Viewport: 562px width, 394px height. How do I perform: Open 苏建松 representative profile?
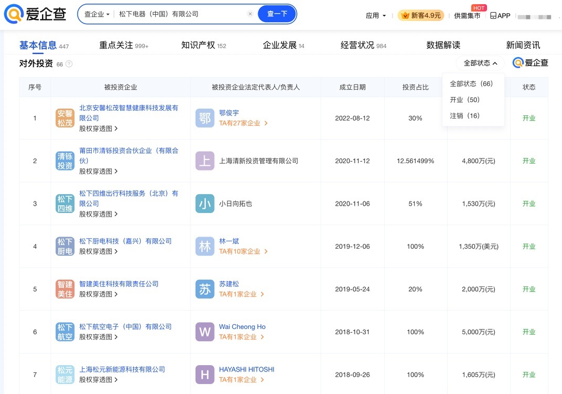[229, 284]
